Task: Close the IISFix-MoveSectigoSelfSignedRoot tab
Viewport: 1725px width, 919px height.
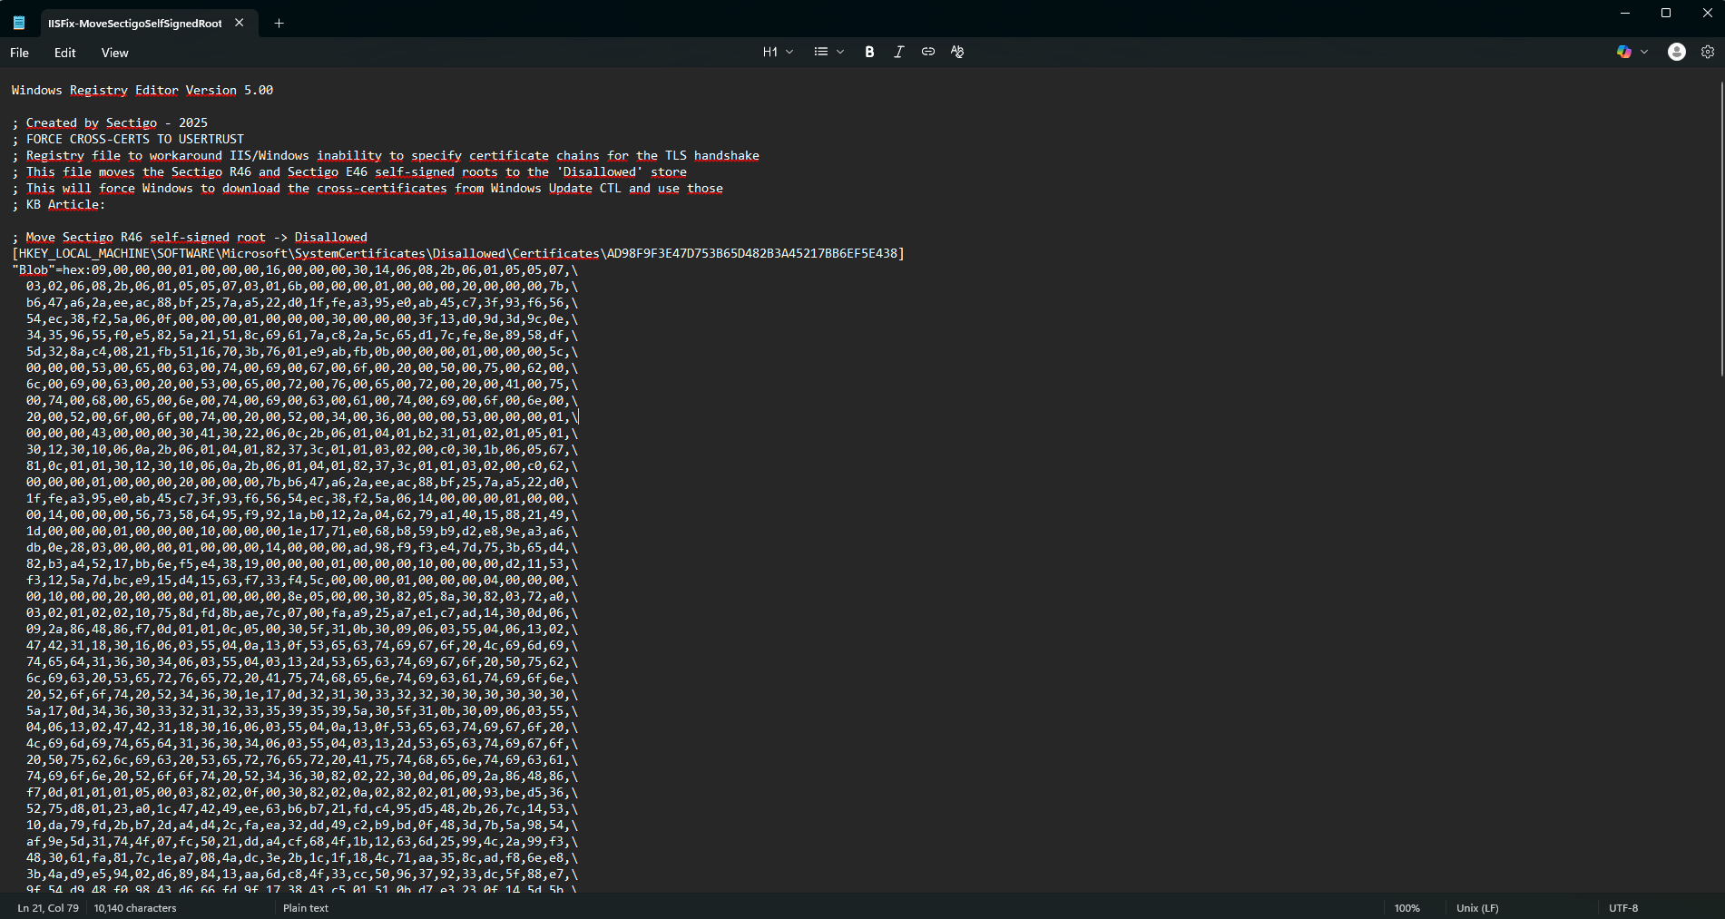Action: tap(240, 23)
